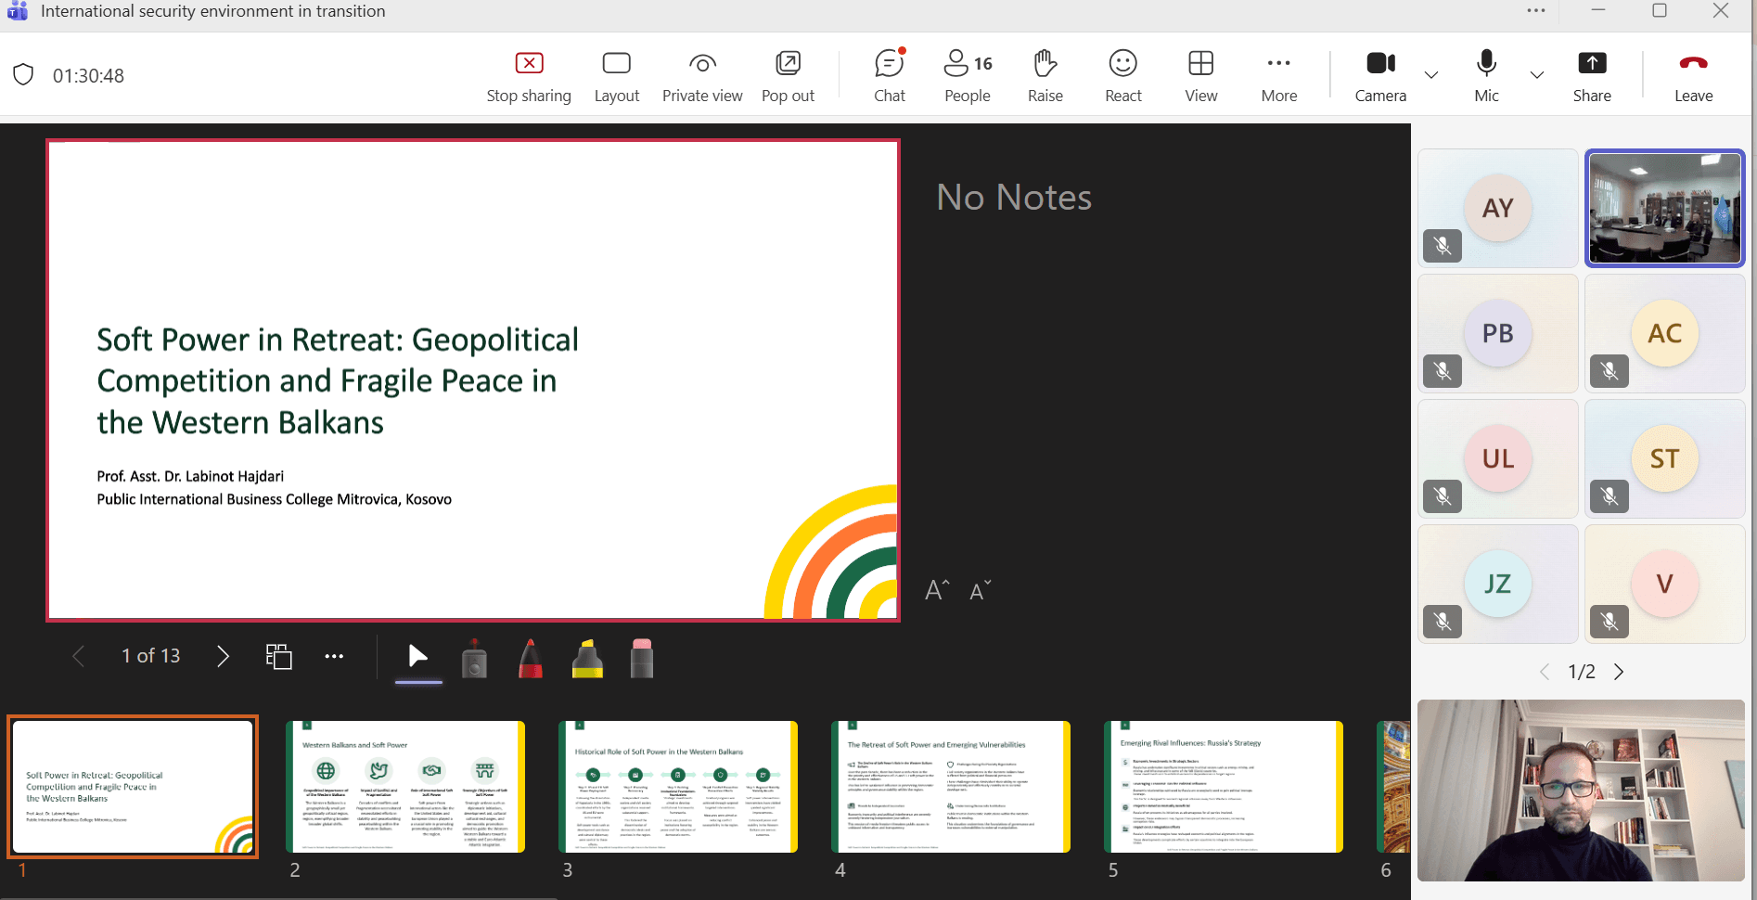Open the React emoji menu
This screenshot has height=900, width=1757.
(x=1122, y=76)
